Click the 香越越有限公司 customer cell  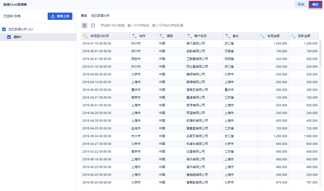[204, 175]
